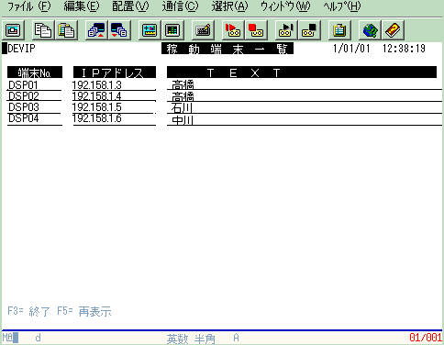Click the send file to host icon
This screenshot has height=345, width=444.
[96, 30]
